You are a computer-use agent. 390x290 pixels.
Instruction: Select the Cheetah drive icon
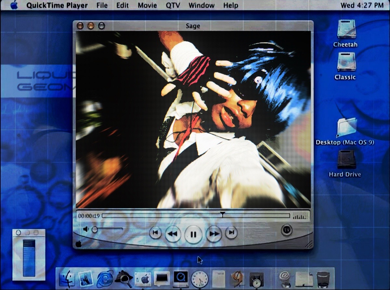coord(346,29)
